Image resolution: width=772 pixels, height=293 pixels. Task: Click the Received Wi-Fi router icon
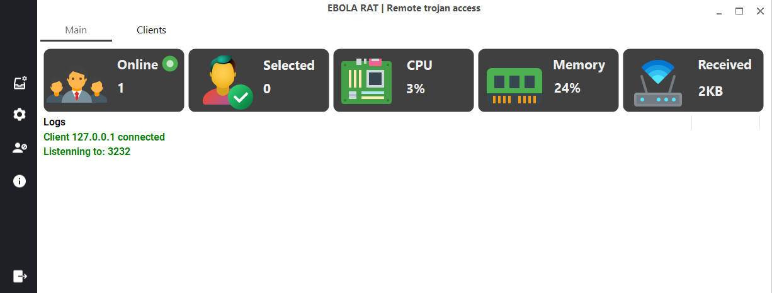coord(657,83)
